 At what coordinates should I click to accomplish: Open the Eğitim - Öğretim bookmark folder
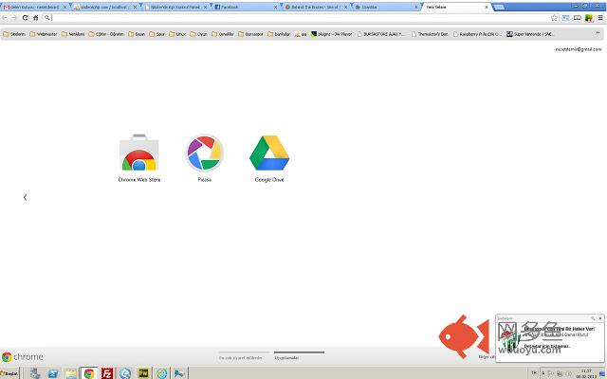coord(106,34)
